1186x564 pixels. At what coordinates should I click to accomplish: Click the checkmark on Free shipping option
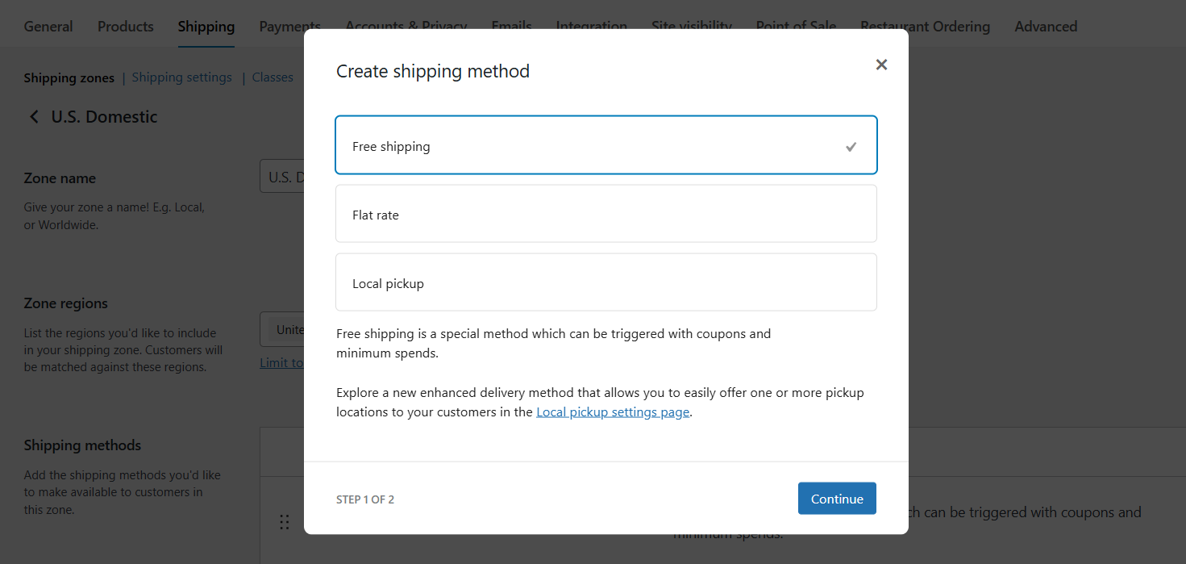point(851,147)
